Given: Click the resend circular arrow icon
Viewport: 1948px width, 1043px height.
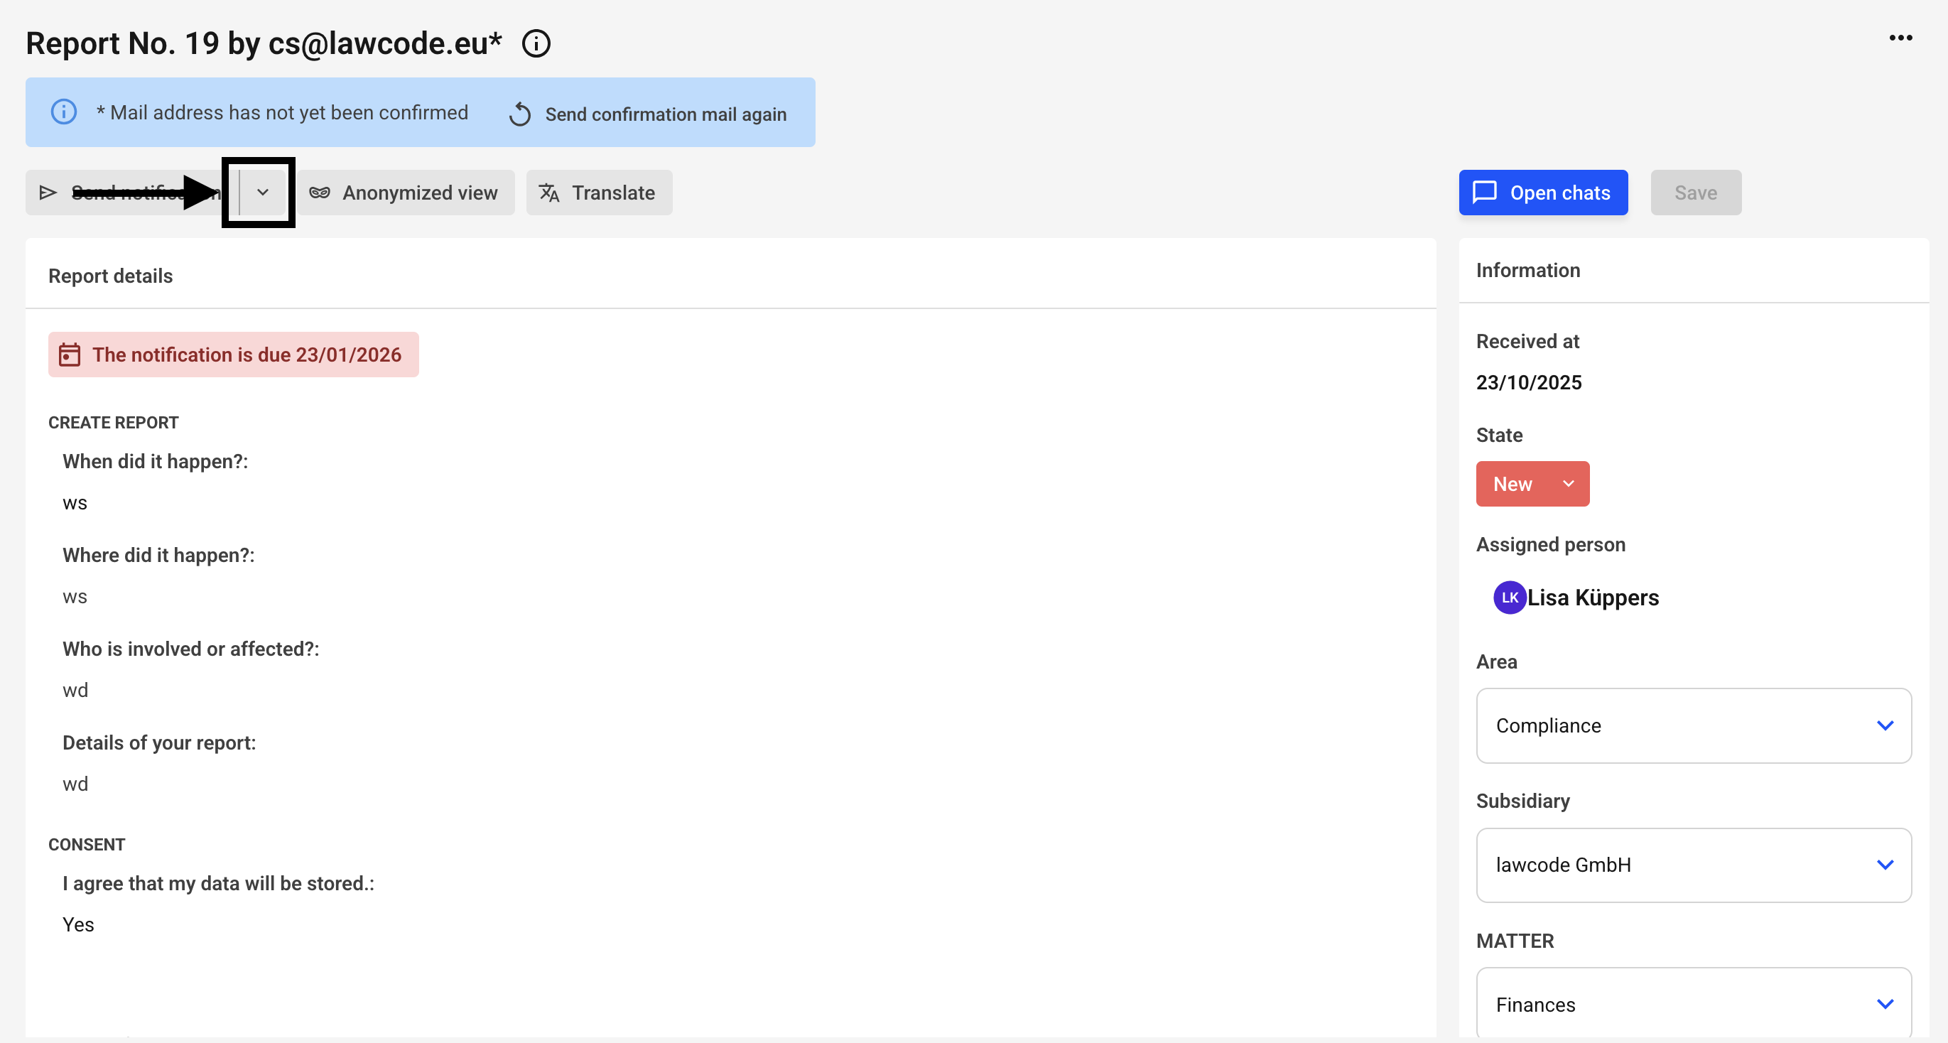Looking at the screenshot, I should click(x=519, y=114).
